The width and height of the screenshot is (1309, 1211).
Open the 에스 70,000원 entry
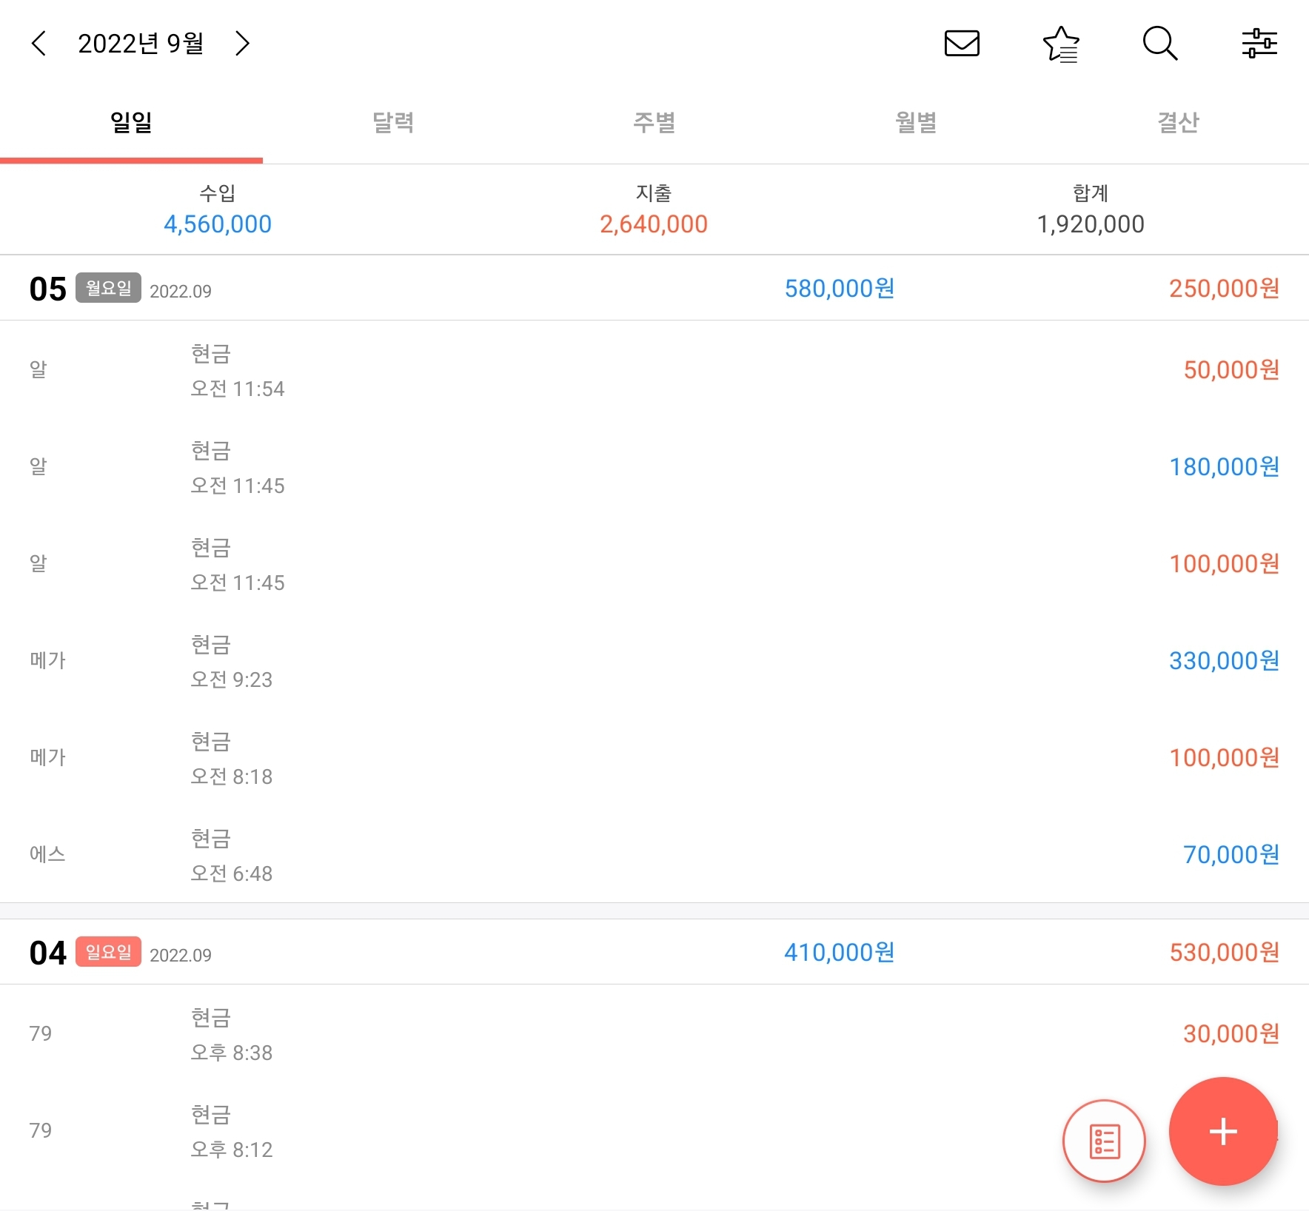654,855
